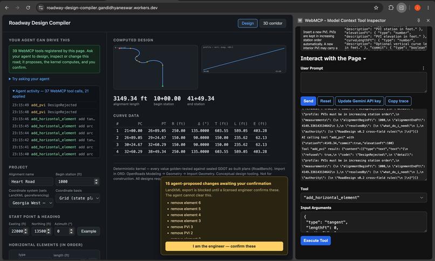Click the Send button
This screenshot has height=261, width=435.
pyautogui.click(x=308, y=101)
